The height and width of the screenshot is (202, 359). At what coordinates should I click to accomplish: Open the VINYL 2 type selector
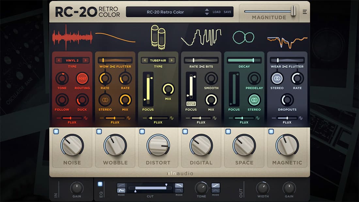(x=72, y=60)
